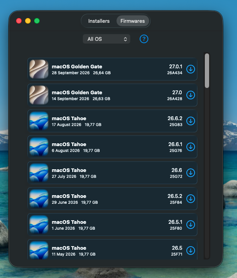
Task: Download macOS Tahoe 26.6 build 25G72
Action: point(191,173)
